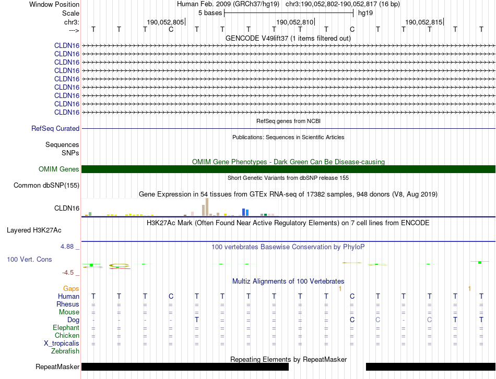Click the 4.88 upper PhyloP axis value
The image size is (496, 379).
click(67, 247)
